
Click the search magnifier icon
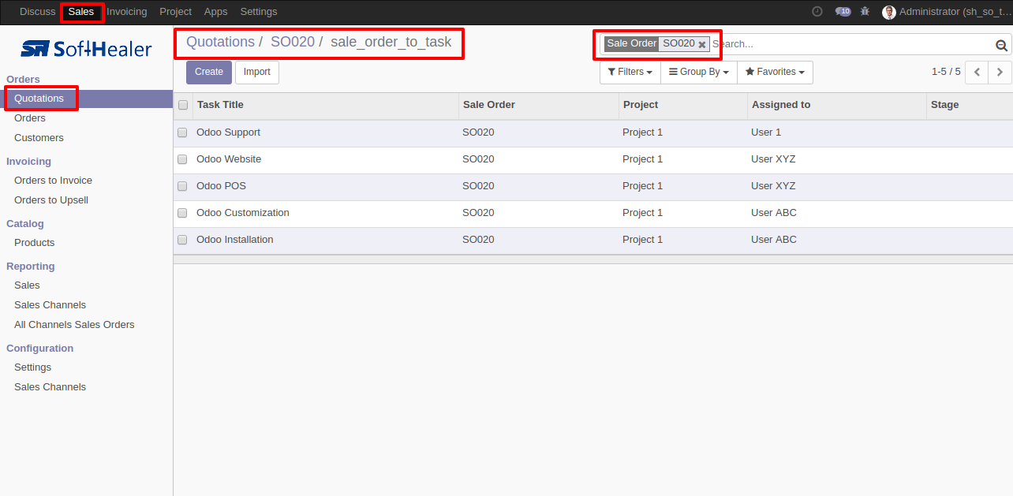coord(1001,45)
